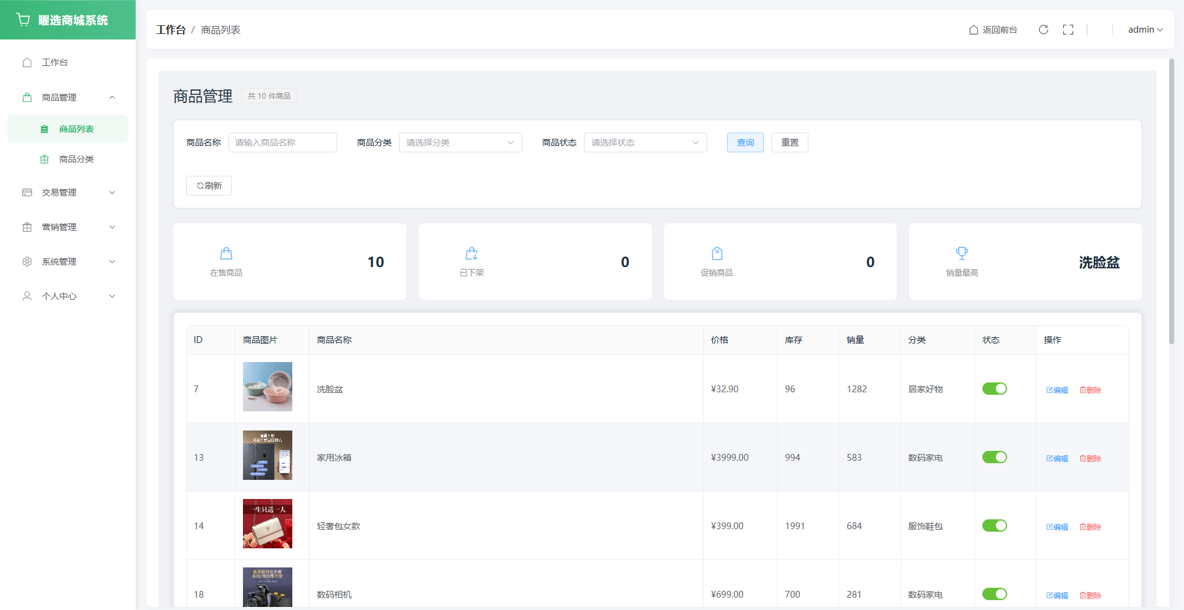
Task: Click the 已下架 bag icon
Action: point(472,253)
